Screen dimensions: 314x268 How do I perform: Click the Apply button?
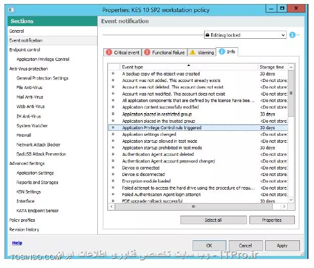(x=282, y=245)
